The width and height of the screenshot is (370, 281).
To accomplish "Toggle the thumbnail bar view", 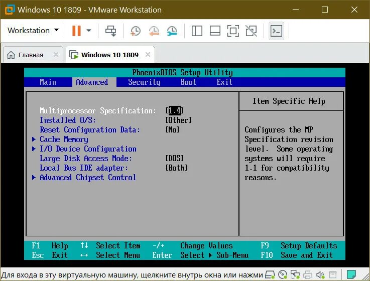I will click(x=215, y=31).
